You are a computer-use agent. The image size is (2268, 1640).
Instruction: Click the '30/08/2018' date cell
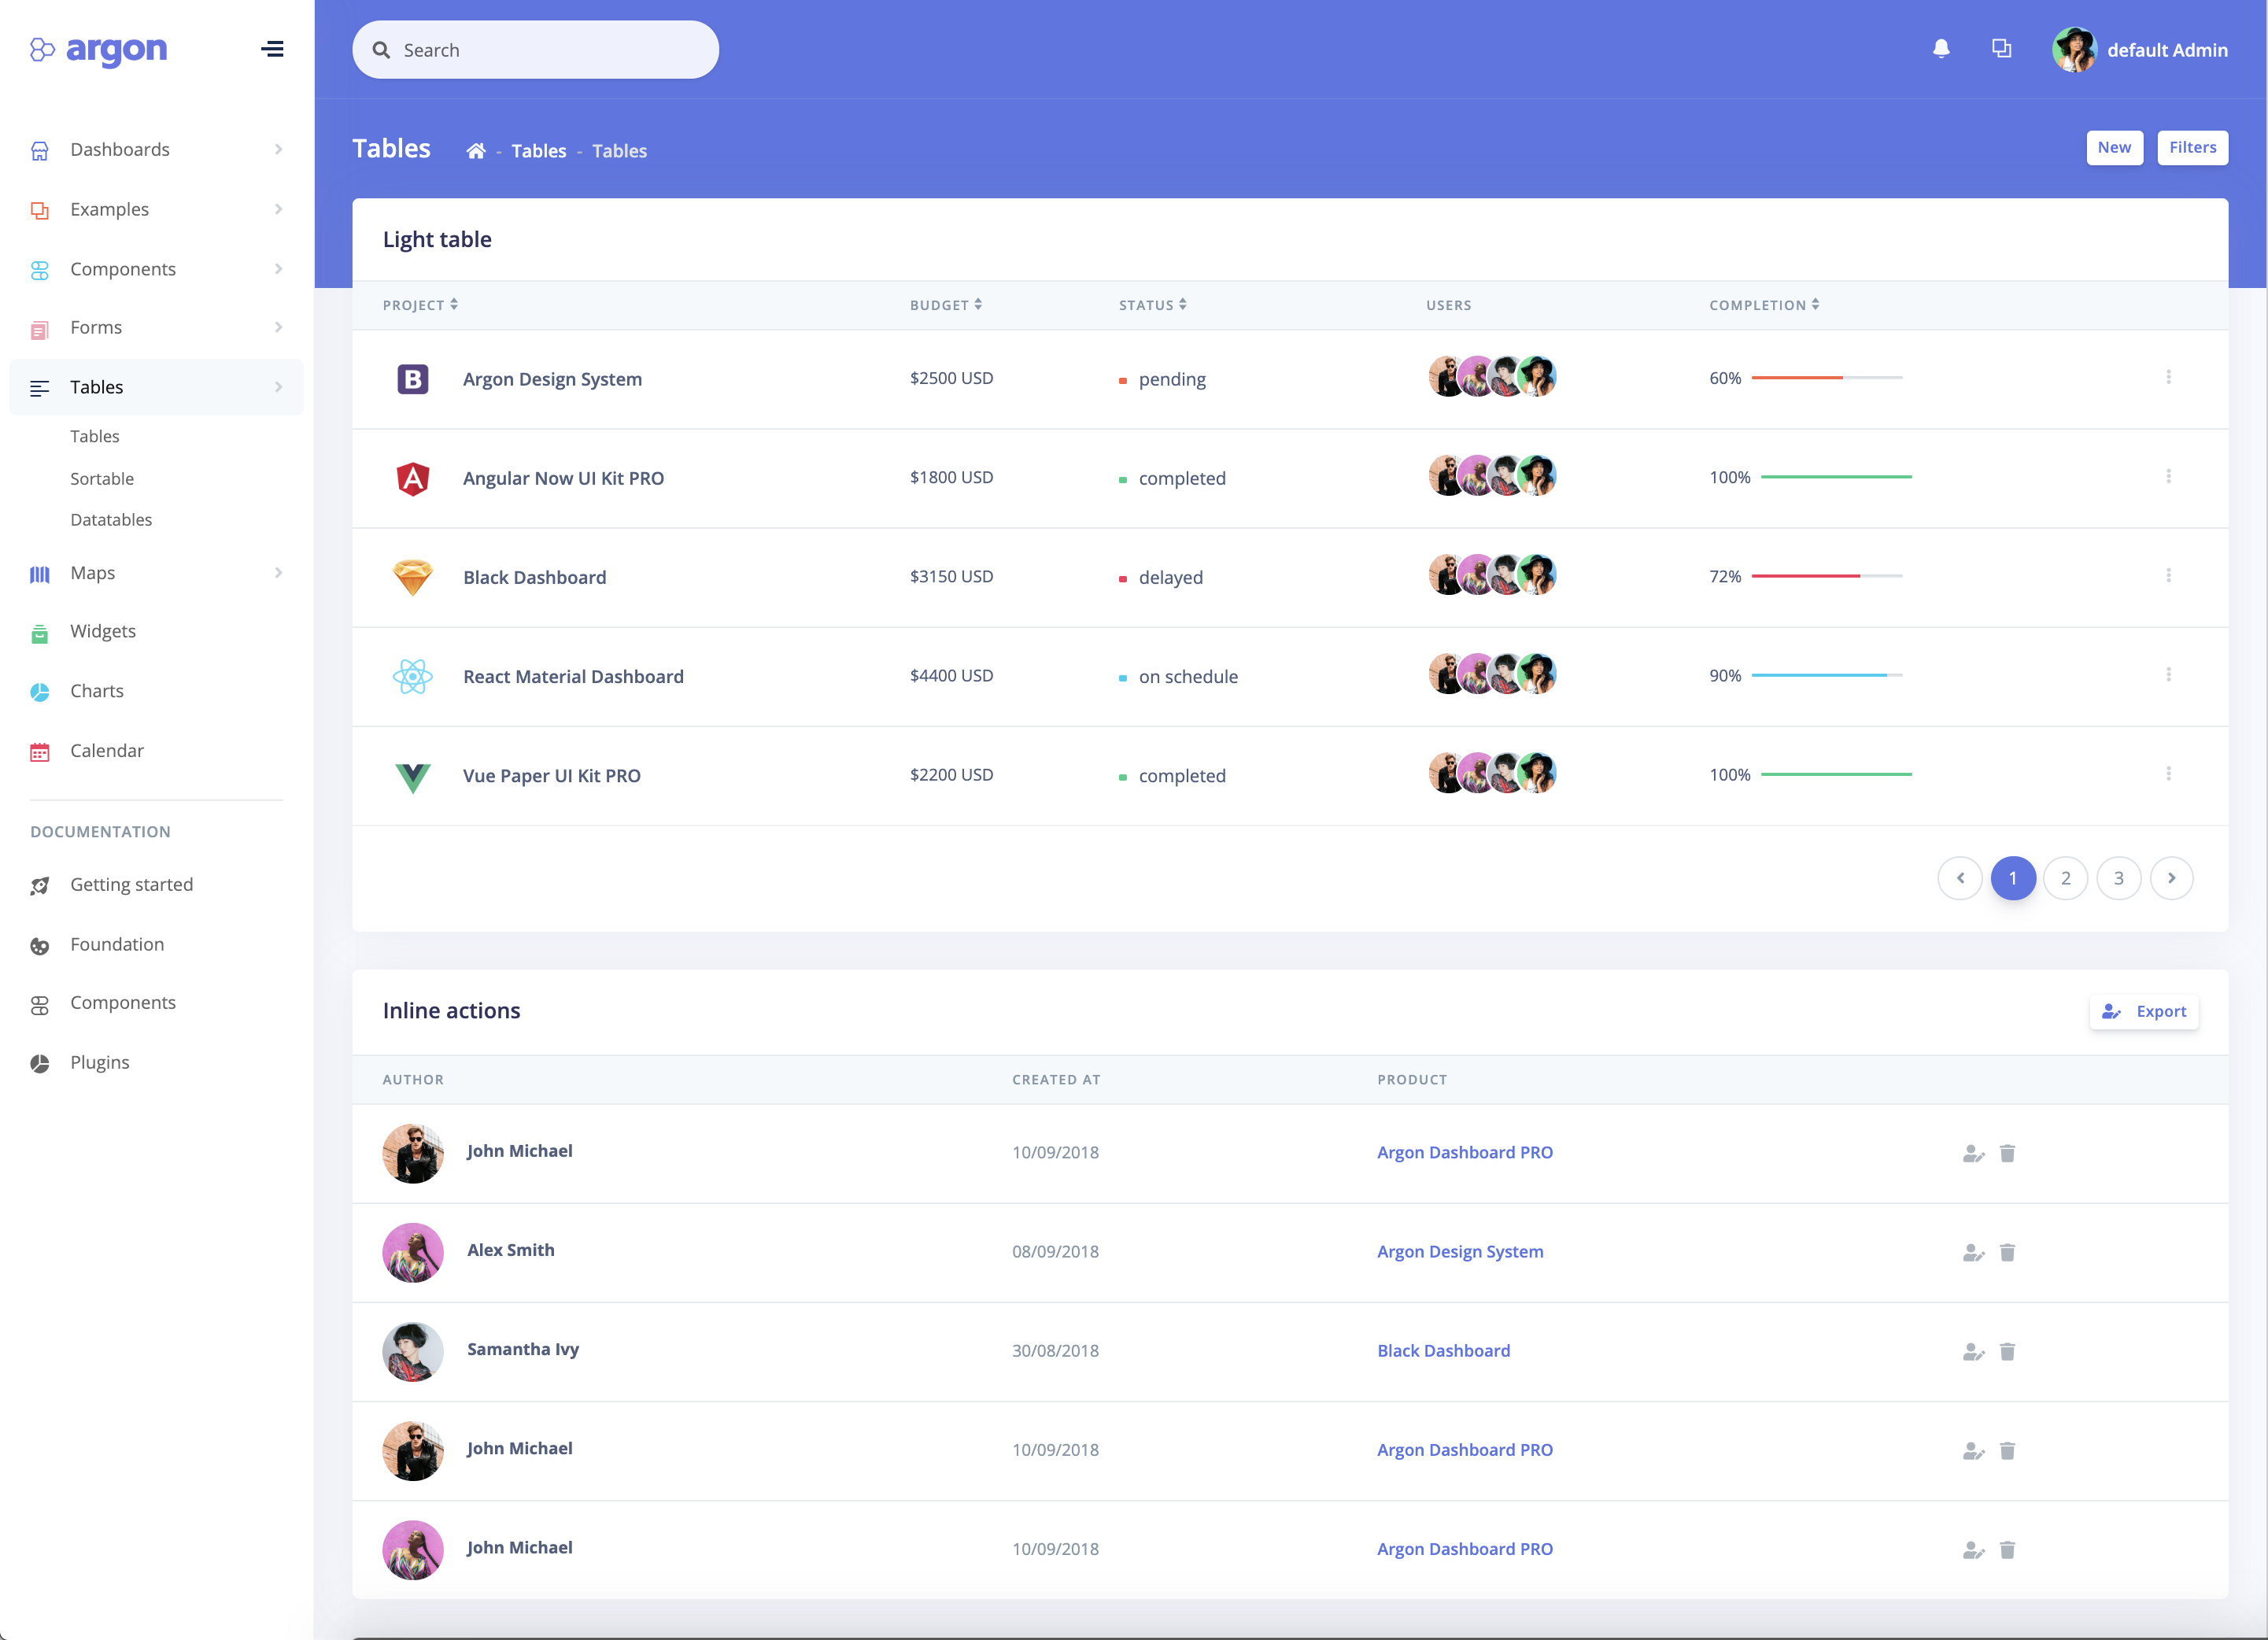1055,1351
